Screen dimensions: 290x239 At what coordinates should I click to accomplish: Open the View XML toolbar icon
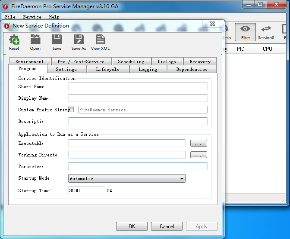coord(101,43)
